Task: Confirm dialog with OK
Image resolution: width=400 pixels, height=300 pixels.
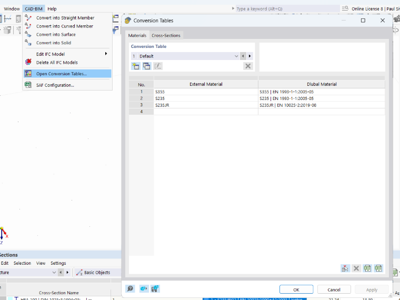Action: click(x=296, y=289)
